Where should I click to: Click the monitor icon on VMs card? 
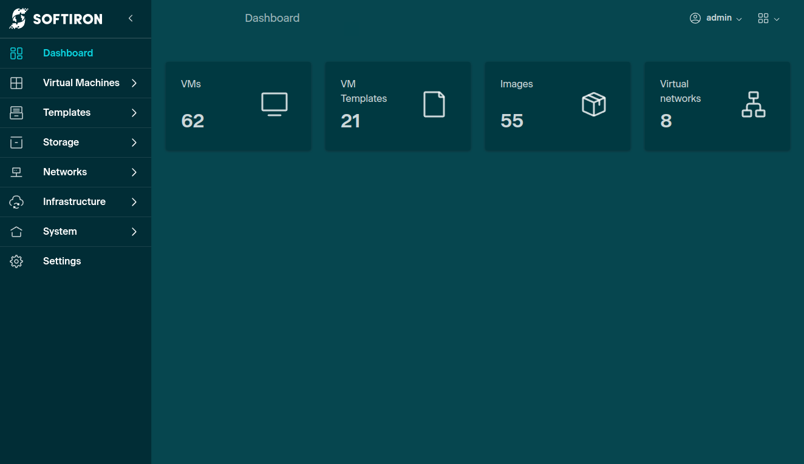pos(274,104)
